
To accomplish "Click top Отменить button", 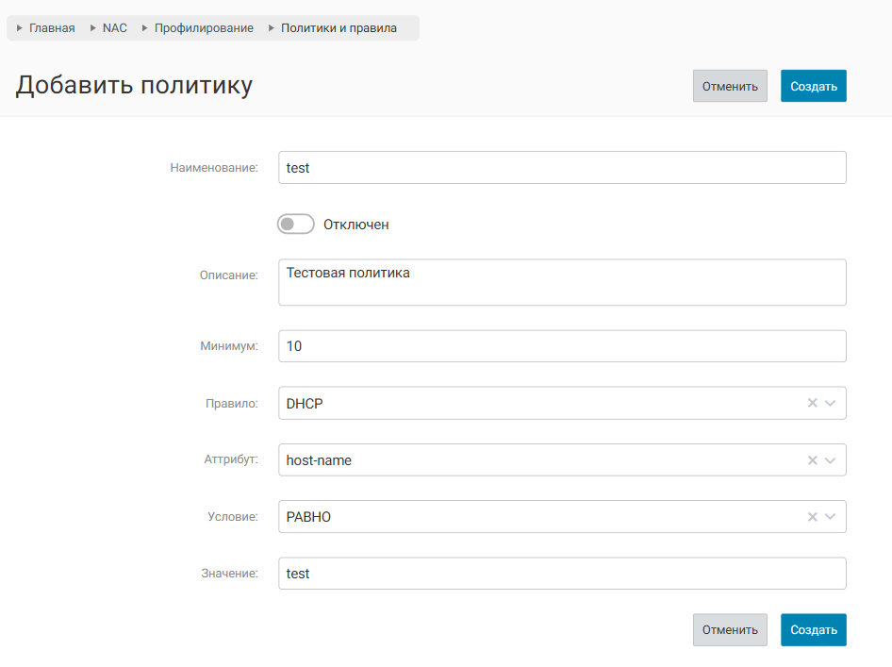I will tap(730, 86).
